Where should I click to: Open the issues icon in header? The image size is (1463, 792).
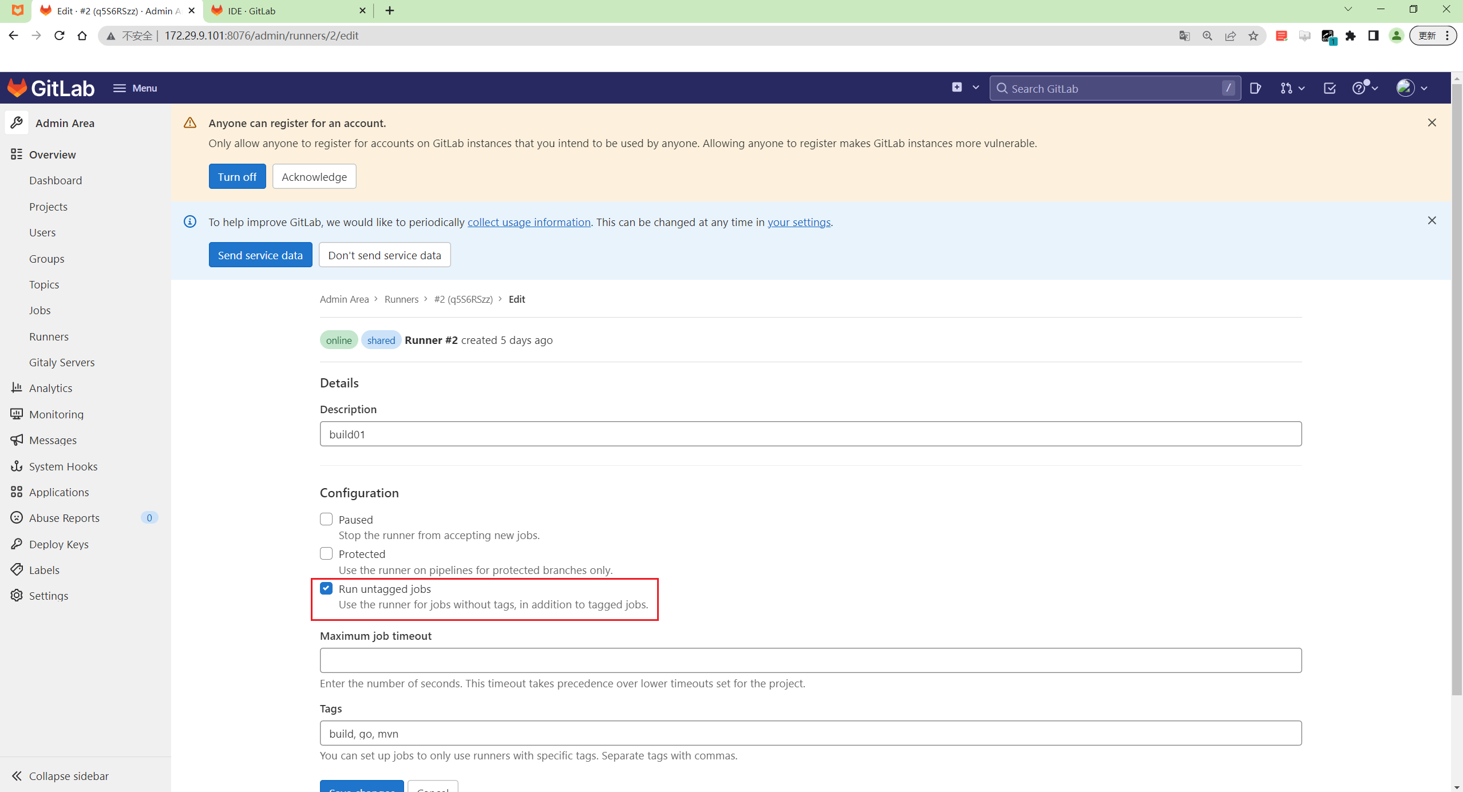[1255, 88]
